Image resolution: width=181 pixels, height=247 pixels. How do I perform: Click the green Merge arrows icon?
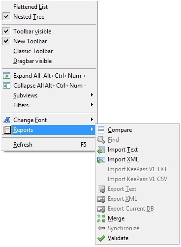click(x=101, y=218)
